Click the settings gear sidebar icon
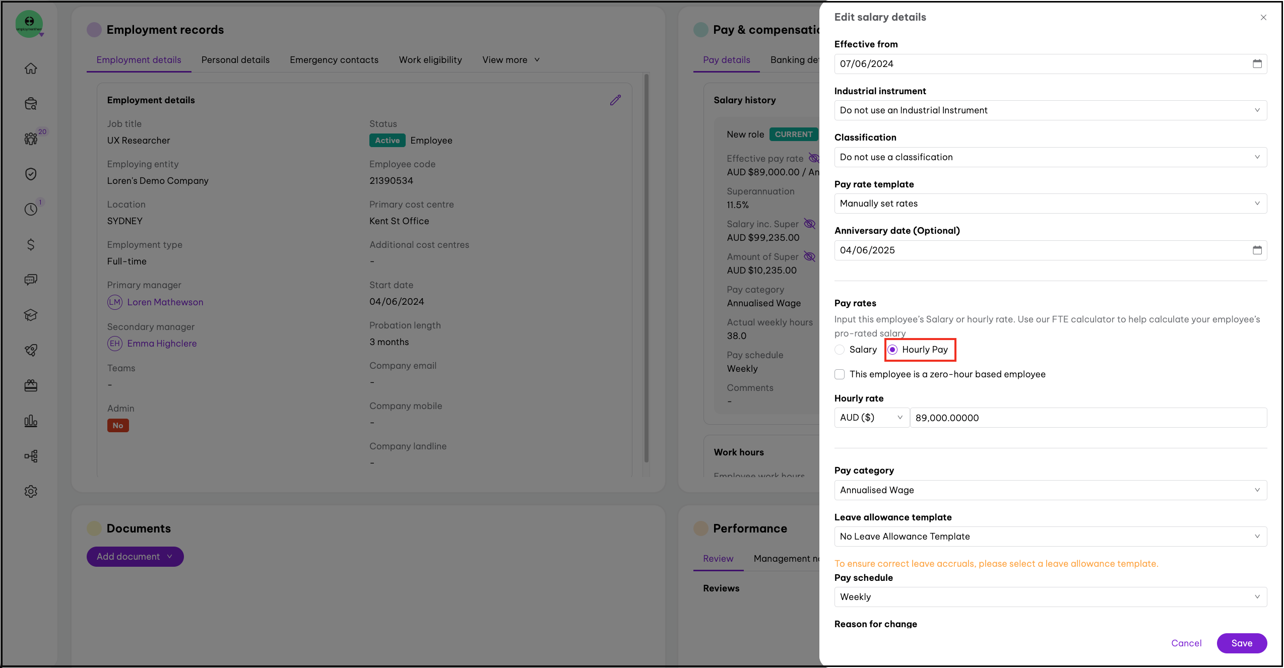Image resolution: width=1284 pixels, height=668 pixels. [x=31, y=492]
